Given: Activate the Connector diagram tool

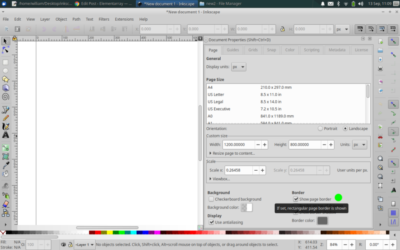Looking at the screenshot, I should pos(5,213).
